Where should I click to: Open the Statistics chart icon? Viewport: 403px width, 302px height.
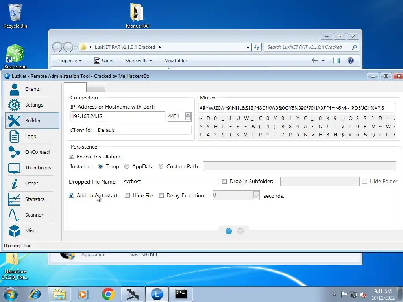14,199
